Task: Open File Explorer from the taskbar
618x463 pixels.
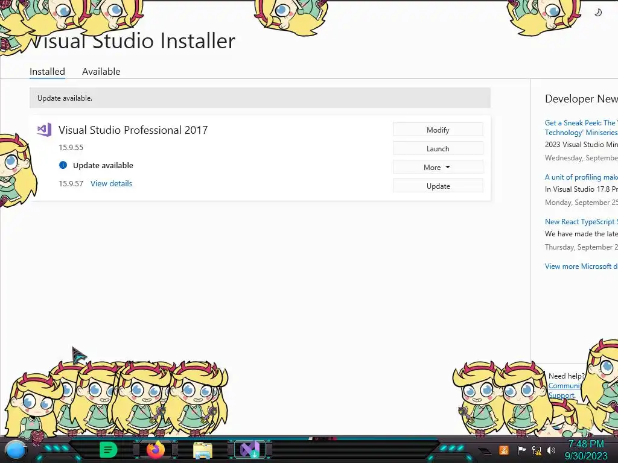Action: click(x=203, y=450)
